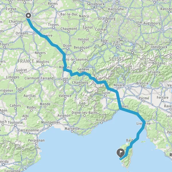This screenshot has width=172, height=172.
Task: Select the Strasbourg city dot
Action: 106,21
